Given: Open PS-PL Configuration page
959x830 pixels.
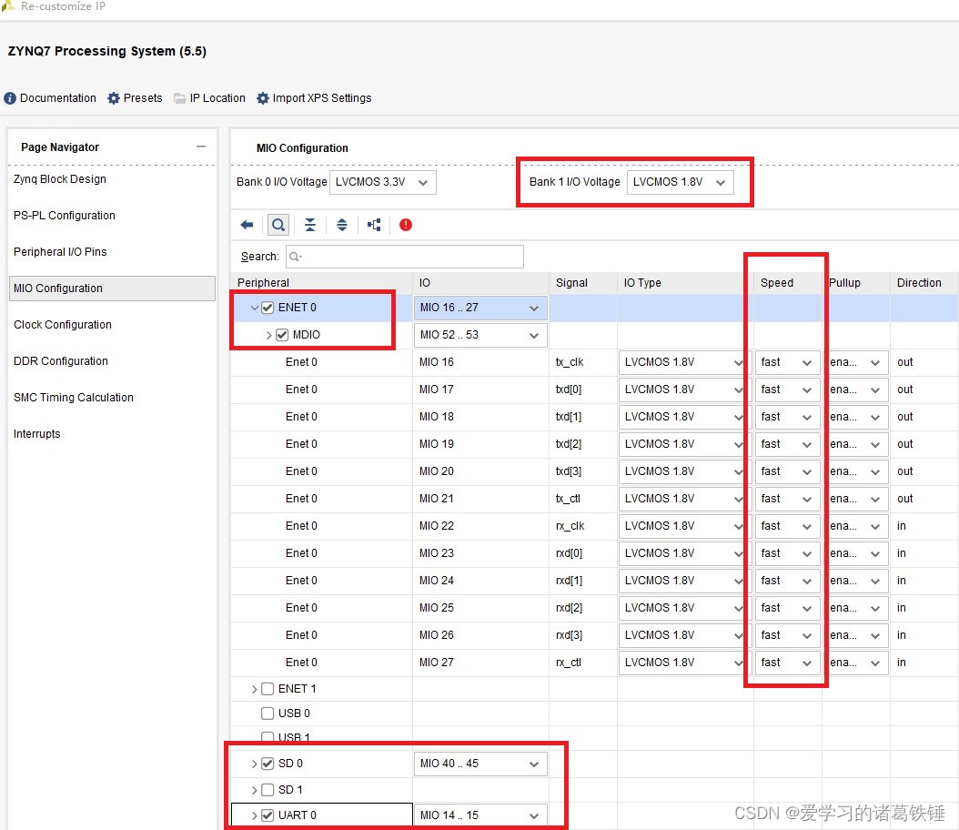Looking at the screenshot, I should click(65, 216).
